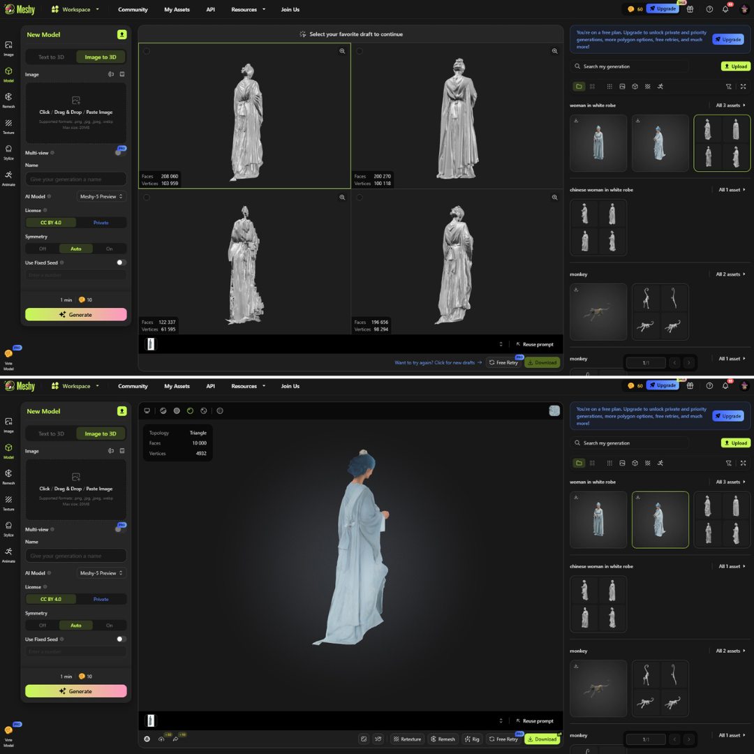Click the environment thumbnail in the viewer toolbar's right end
754x754 pixels.
coord(554,411)
